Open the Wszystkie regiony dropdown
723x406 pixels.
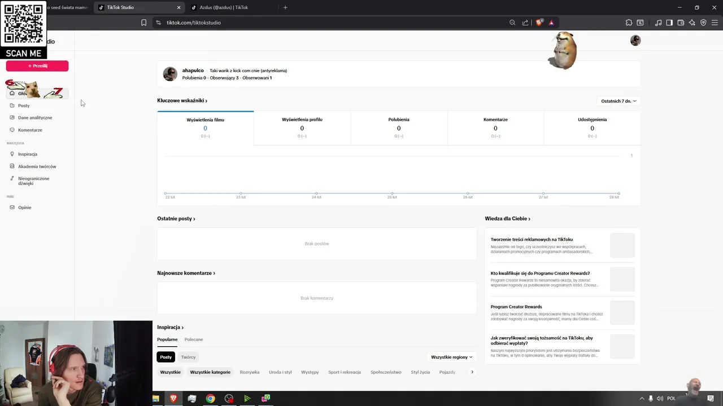(x=451, y=357)
